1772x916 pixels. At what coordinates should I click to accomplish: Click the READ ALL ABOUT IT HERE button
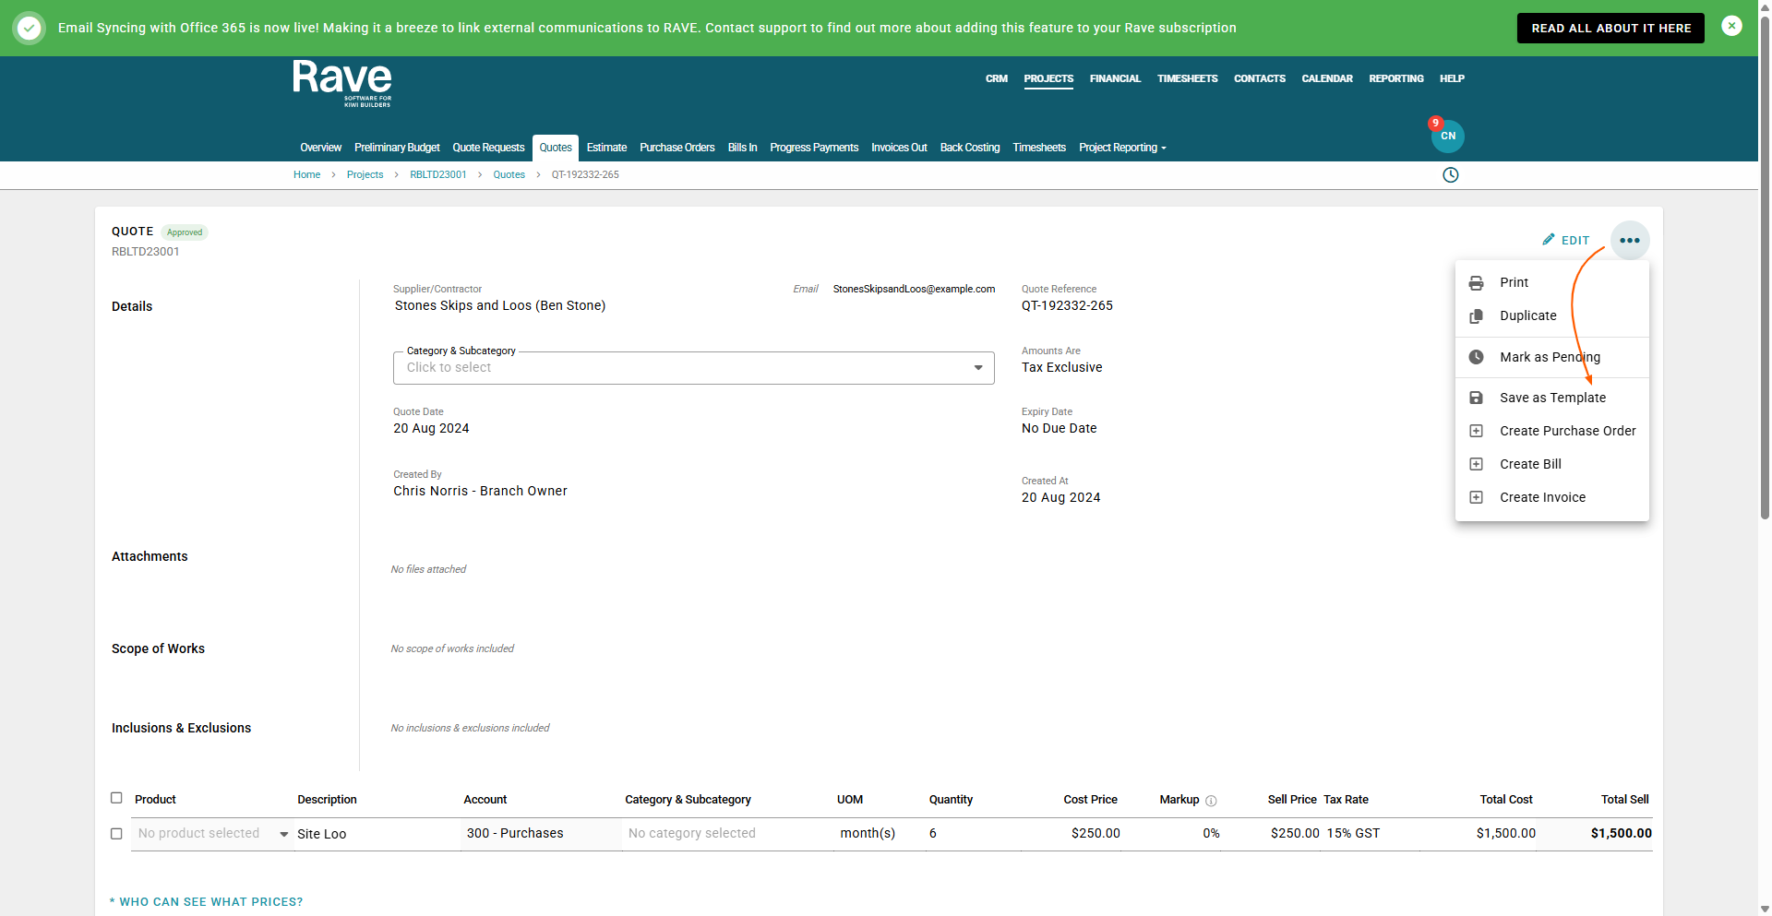click(1610, 29)
